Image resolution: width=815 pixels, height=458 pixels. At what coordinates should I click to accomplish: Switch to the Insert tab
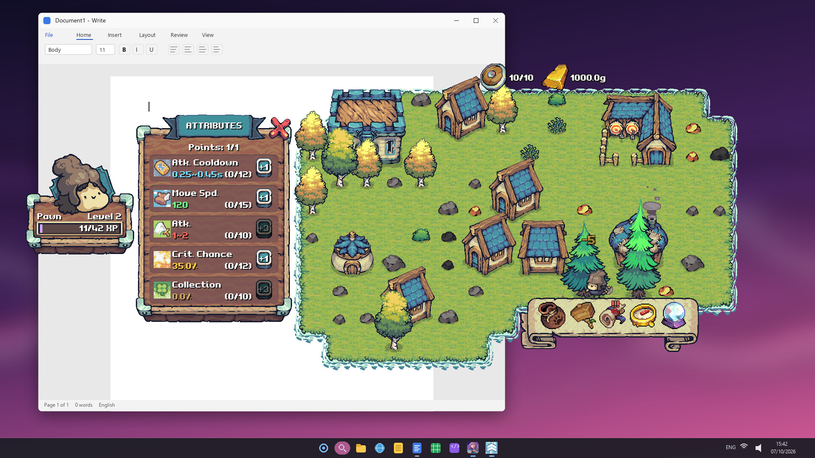115,35
